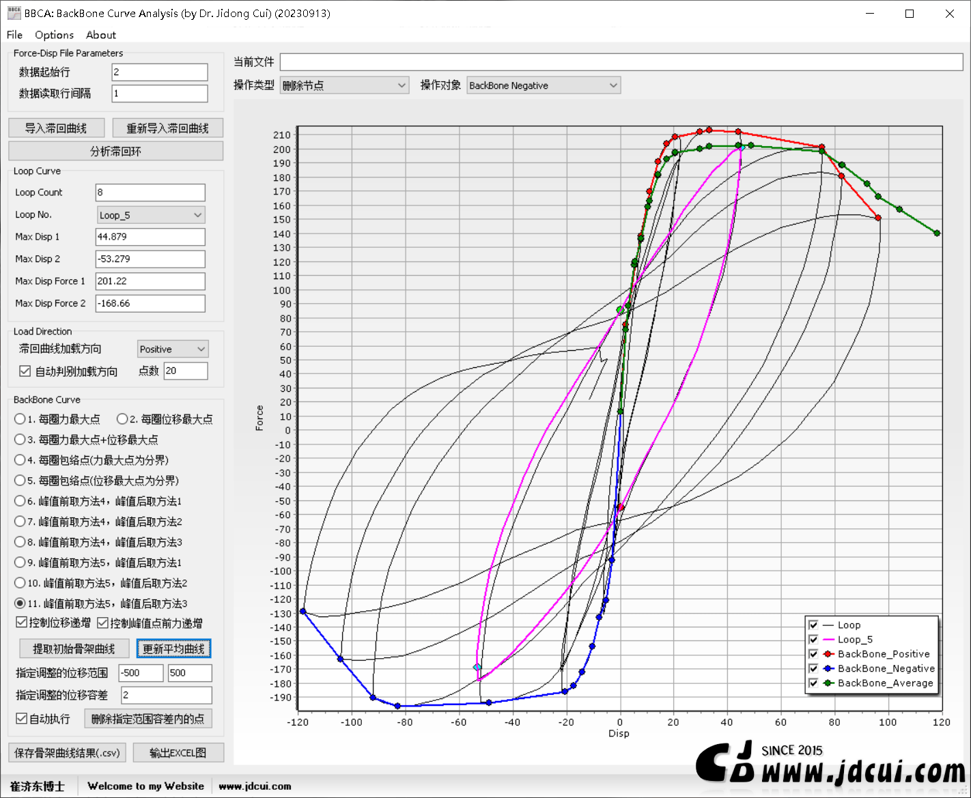
Task: Click the 分析滞回环 button
Action: [x=116, y=151]
